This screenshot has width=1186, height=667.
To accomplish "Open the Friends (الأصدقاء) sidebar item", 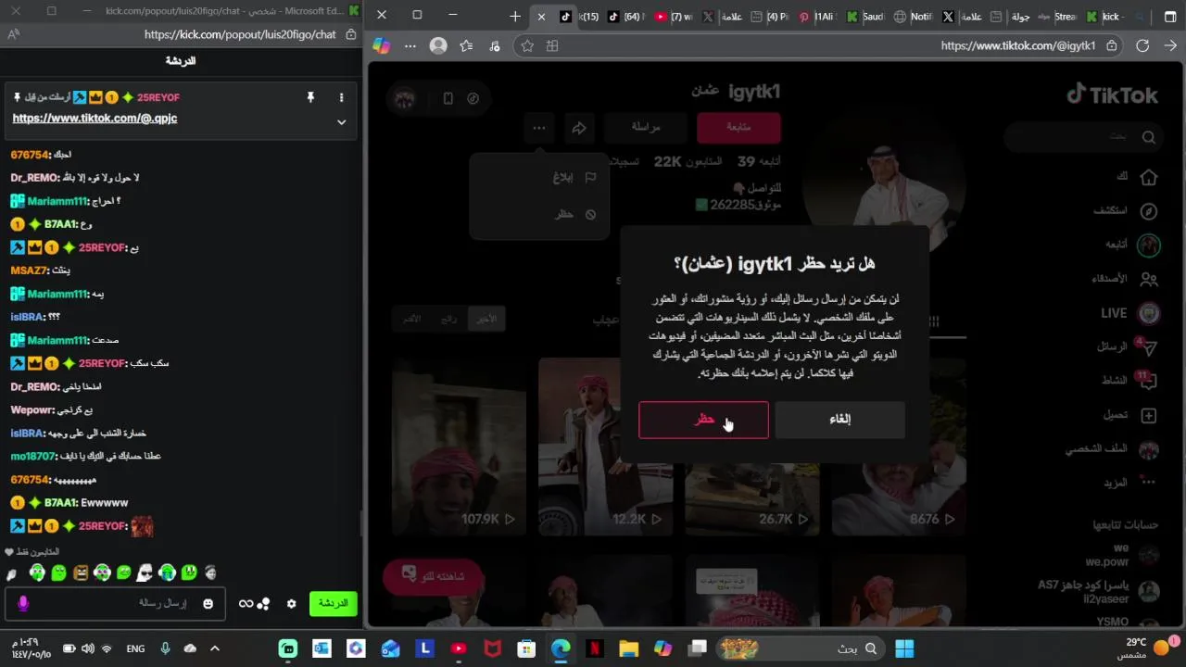I will tap(1124, 279).
